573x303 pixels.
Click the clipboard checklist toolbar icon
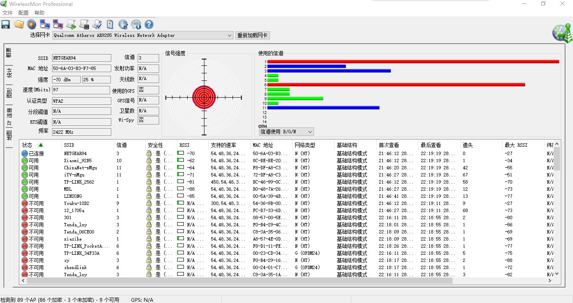tap(110, 24)
